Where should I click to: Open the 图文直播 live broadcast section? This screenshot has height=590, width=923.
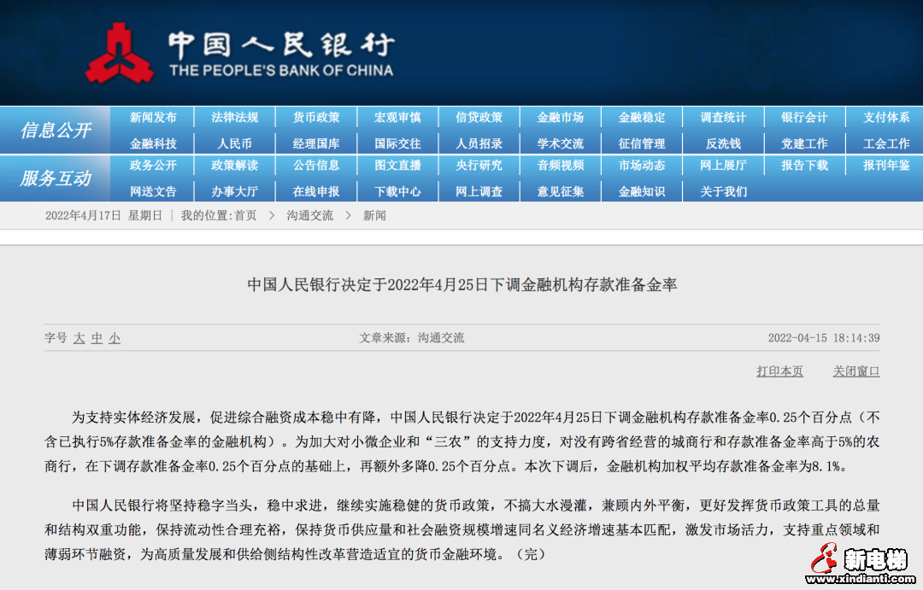(x=397, y=166)
